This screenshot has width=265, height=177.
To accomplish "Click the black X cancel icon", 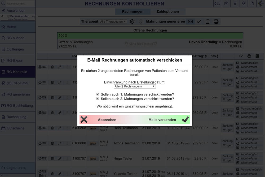I will pyautogui.click(x=84, y=120).
